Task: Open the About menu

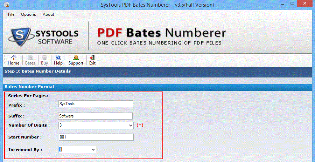Action: click(x=48, y=14)
